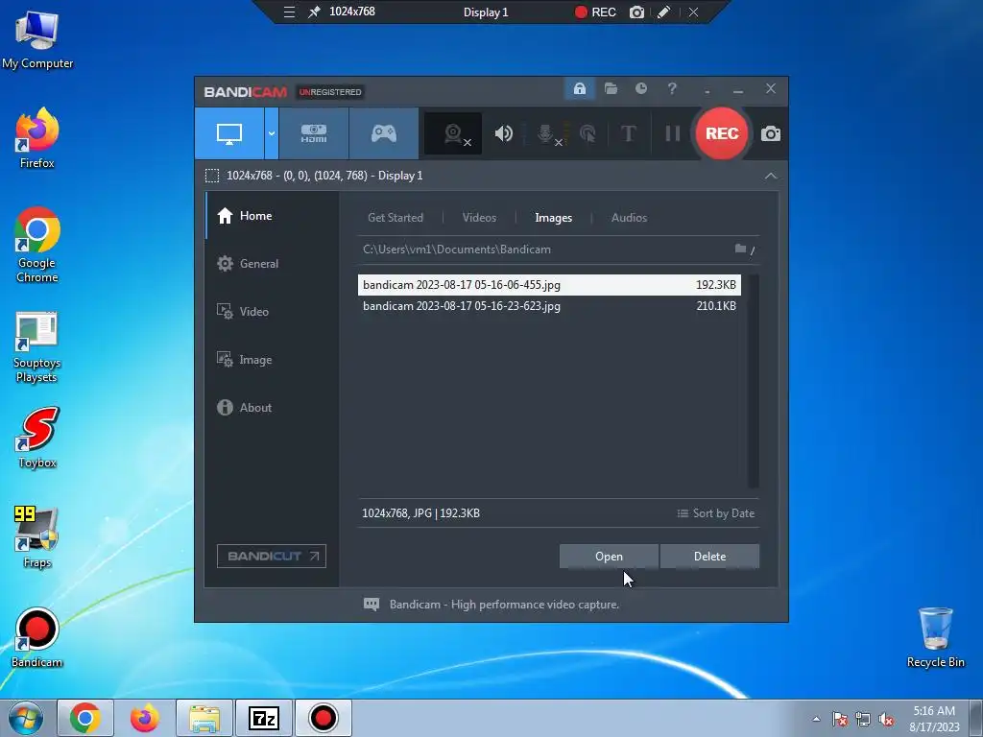Toggle pin icon on top recording bar
Screen dimensions: 983x737
(x=314, y=12)
